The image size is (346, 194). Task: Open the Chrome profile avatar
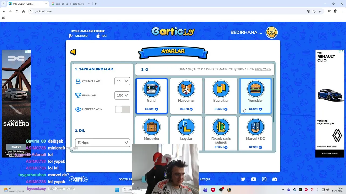pyautogui.click(x=335, y=11)
